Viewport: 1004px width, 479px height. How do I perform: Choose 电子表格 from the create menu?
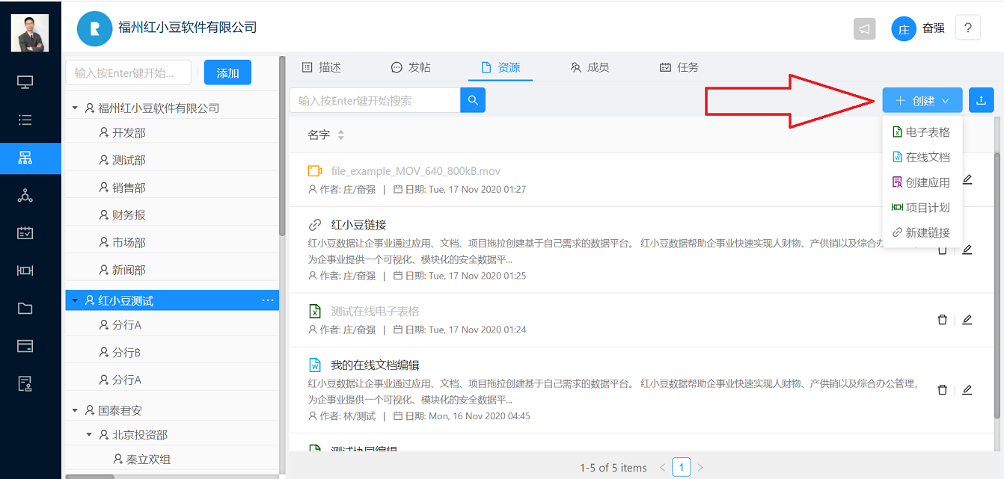click(922, 132)
